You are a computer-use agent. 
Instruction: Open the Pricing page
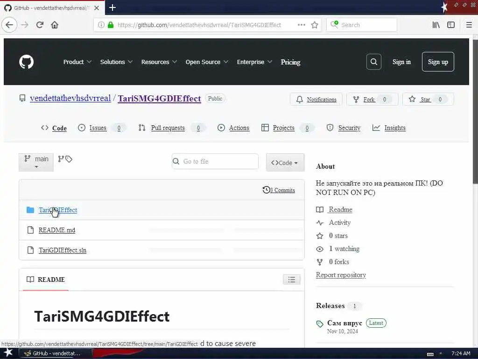coord(290,62)
